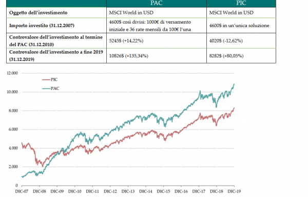Click the '8282$ (+80,05%)' value
Screen dimensions: 308x197
(226, 56)
